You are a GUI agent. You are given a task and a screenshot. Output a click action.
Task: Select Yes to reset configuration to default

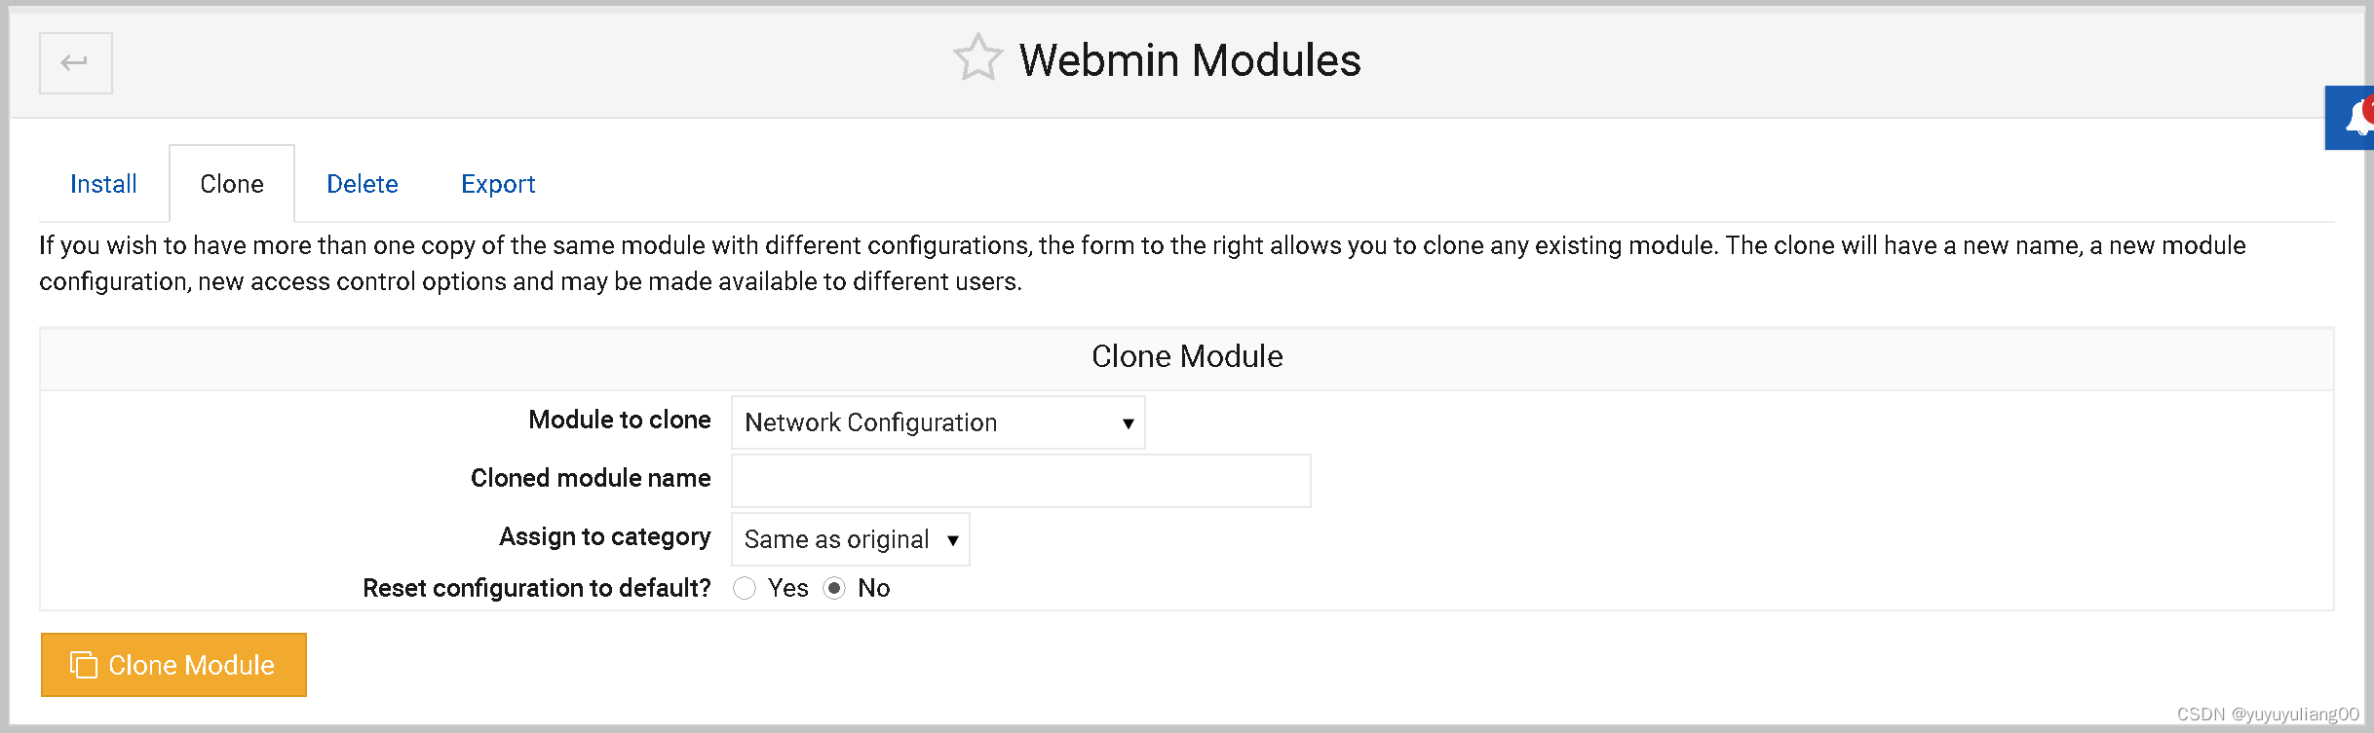[745, 588]
